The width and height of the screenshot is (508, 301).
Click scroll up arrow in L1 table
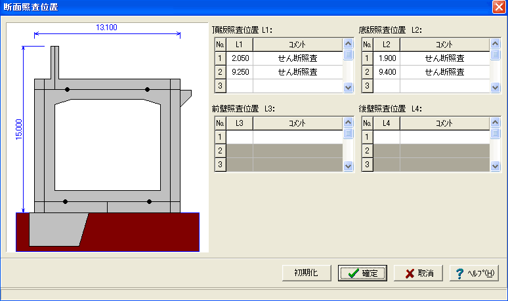pos(349,43)
